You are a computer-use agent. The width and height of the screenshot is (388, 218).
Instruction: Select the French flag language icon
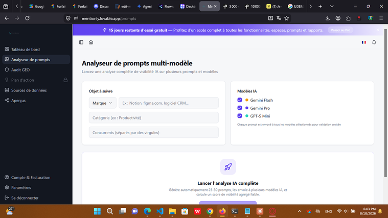pyautogui.click(x=364, y=42)
